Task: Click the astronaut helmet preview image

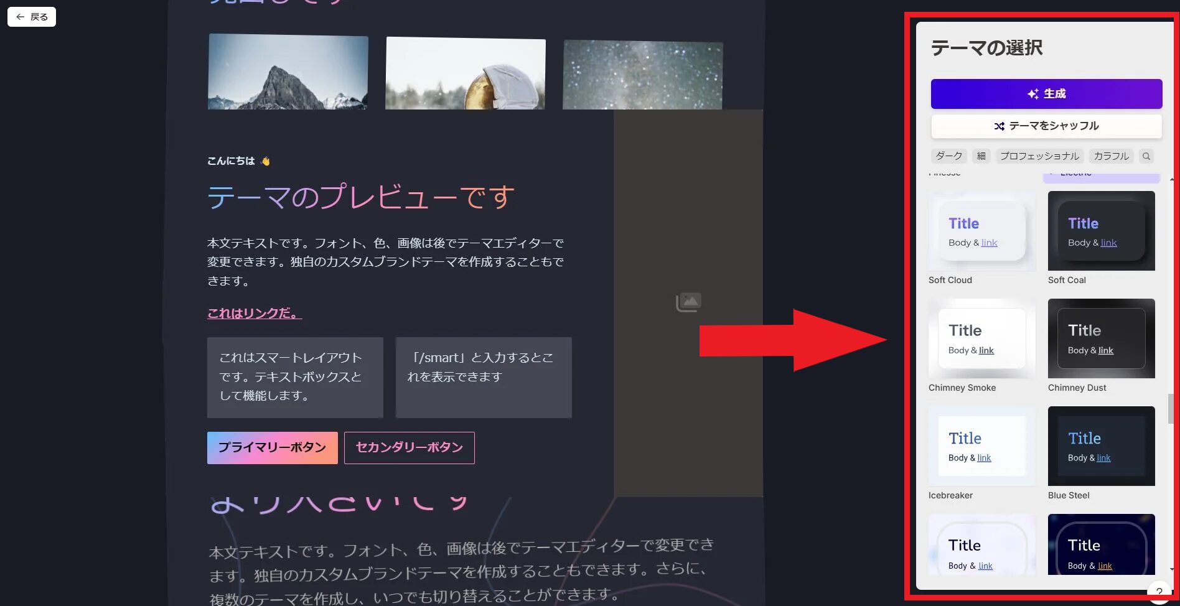Action: pos(466,73)
